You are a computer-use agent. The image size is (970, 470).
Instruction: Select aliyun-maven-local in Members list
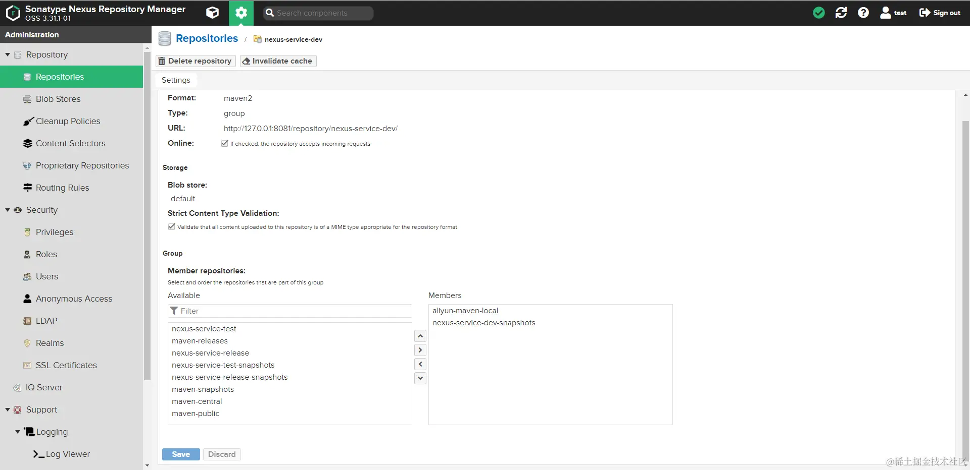click(551, 311)
